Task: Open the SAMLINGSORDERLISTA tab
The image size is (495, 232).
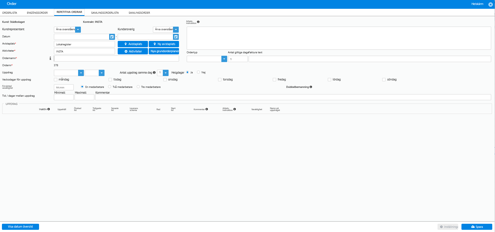Action: click(105, 13)
